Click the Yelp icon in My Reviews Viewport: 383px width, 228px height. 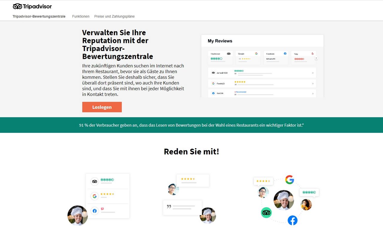[x=312, y=54]
